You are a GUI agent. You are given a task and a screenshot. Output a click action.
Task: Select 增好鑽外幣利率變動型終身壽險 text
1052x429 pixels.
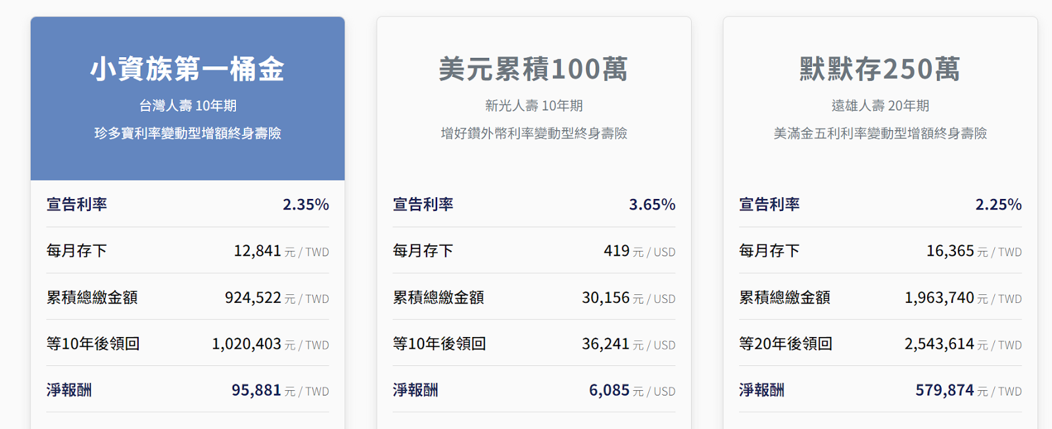pyautogui.click(x=533, y=135)
